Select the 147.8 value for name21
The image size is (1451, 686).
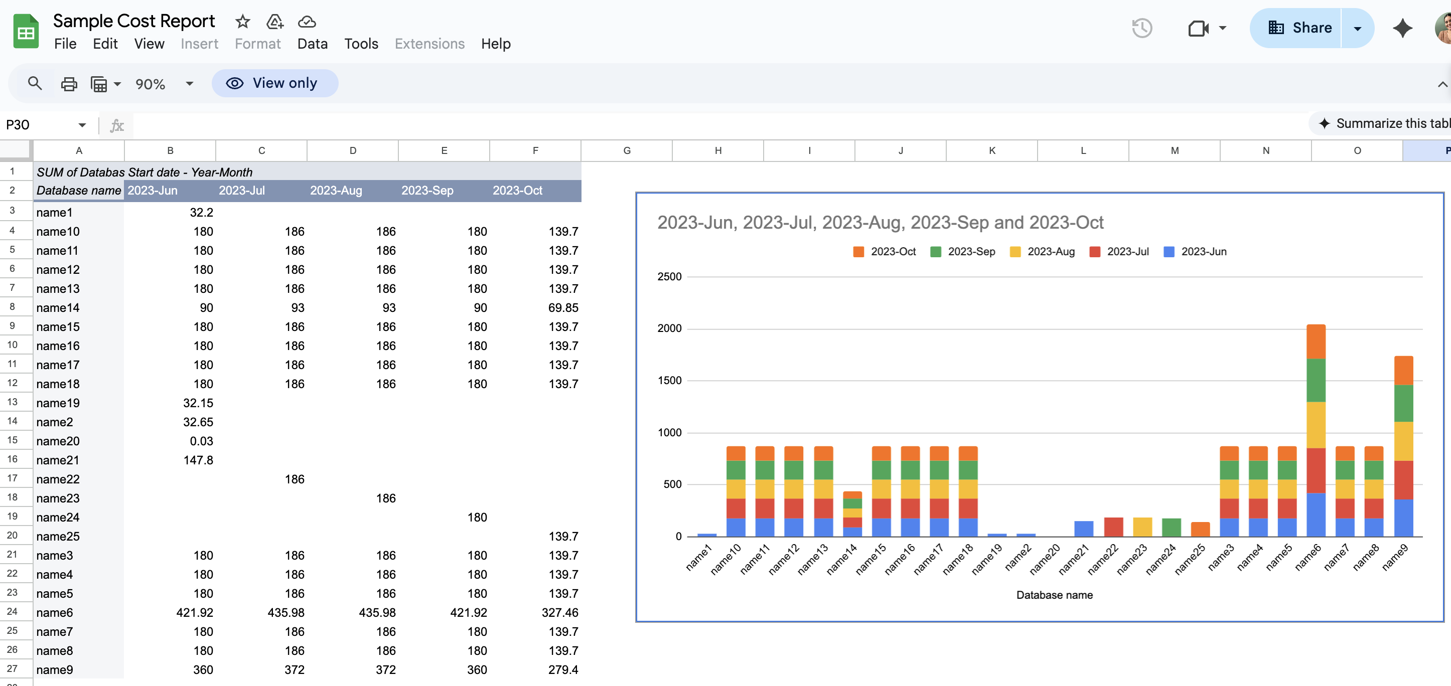(170, 460)
